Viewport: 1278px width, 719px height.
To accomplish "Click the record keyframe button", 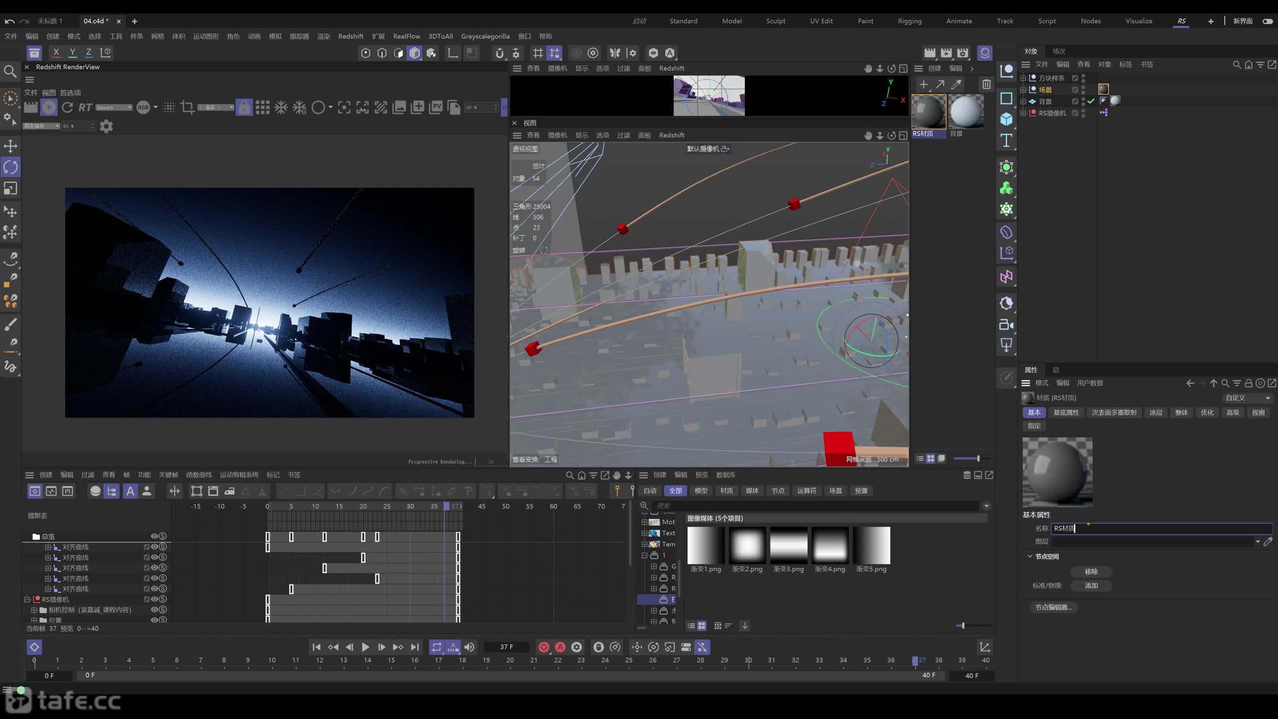I will point(544,647).
